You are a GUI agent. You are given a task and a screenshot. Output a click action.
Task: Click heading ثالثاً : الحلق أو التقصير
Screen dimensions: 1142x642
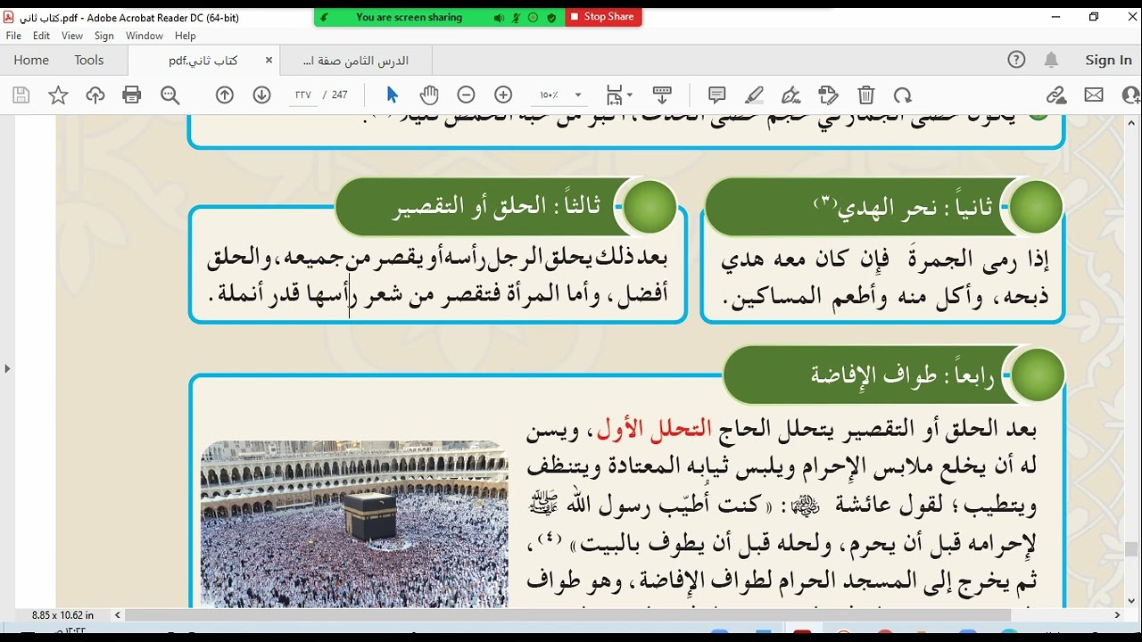pyautogui.click(x=497, y=207)
